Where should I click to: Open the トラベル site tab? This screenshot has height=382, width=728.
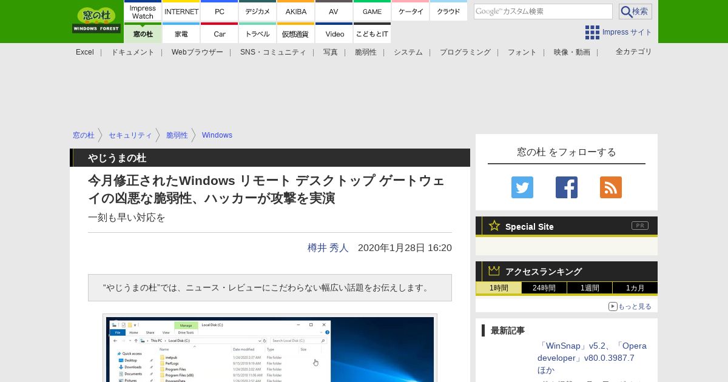(258, 33)
